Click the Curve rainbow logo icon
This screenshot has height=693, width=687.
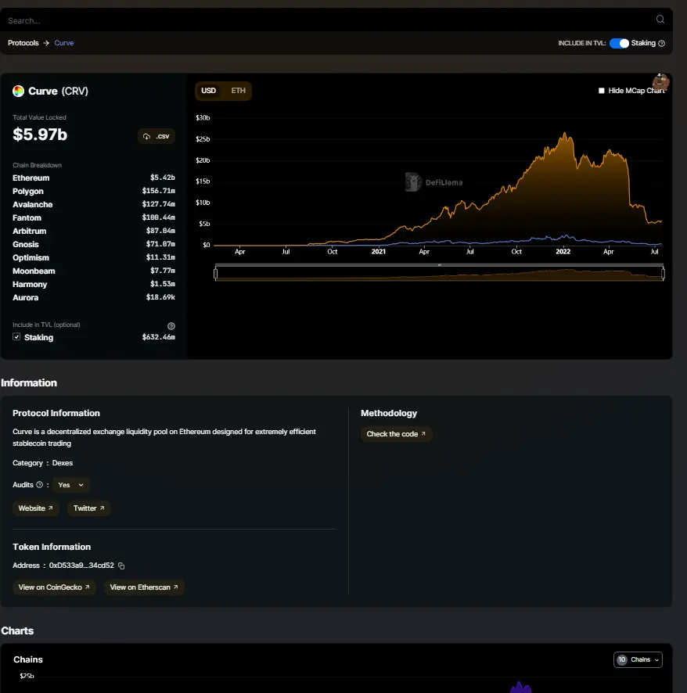[18, 91]
